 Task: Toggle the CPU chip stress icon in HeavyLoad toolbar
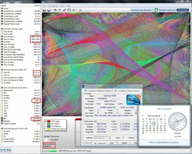(x=55, y=10)
